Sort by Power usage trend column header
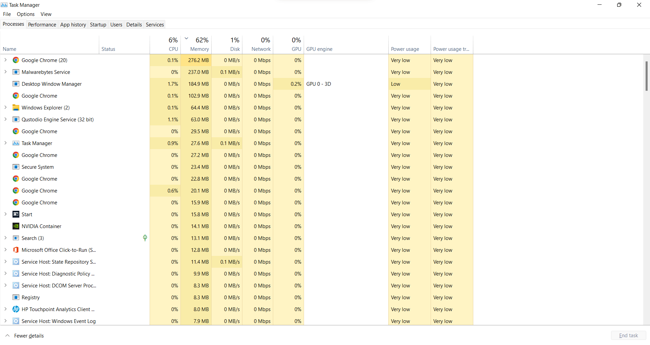The height and width of the screenshot is (345, 650). click(x=452, y=45)
